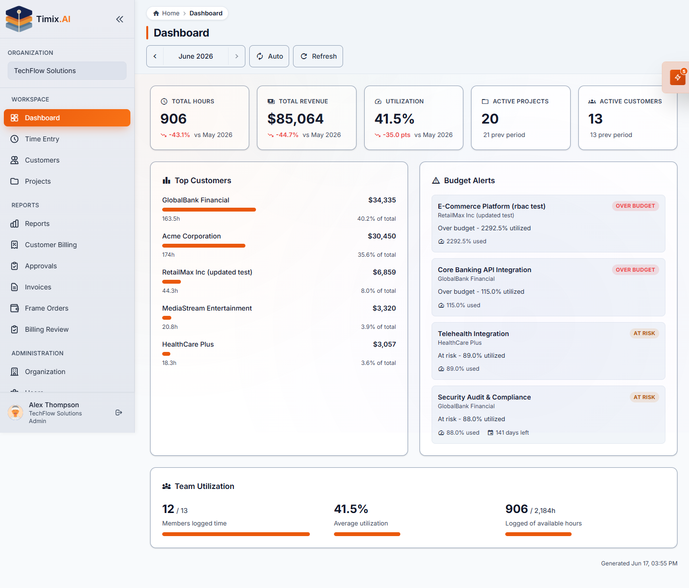Click the Approvals clipboard icon
The width and height of the screenshot is (689, 588).
click(14, 266)
